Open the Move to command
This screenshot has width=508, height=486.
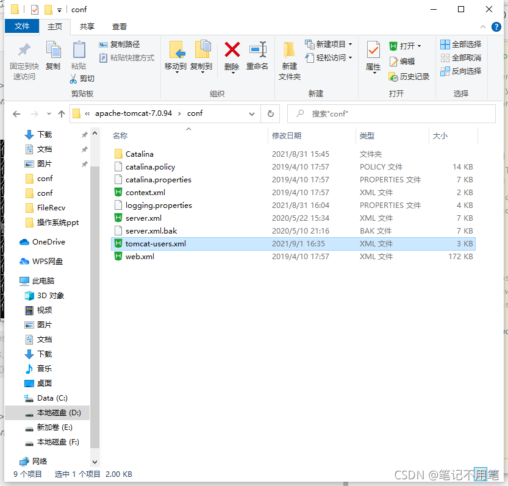pos(176,57)
